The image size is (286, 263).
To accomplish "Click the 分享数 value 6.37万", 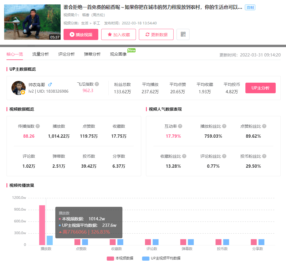I will coord(119,166).
